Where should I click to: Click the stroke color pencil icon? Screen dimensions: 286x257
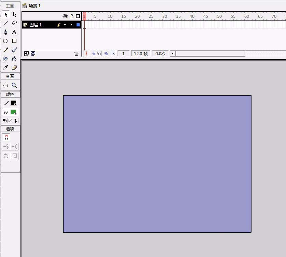click(6, 103)
